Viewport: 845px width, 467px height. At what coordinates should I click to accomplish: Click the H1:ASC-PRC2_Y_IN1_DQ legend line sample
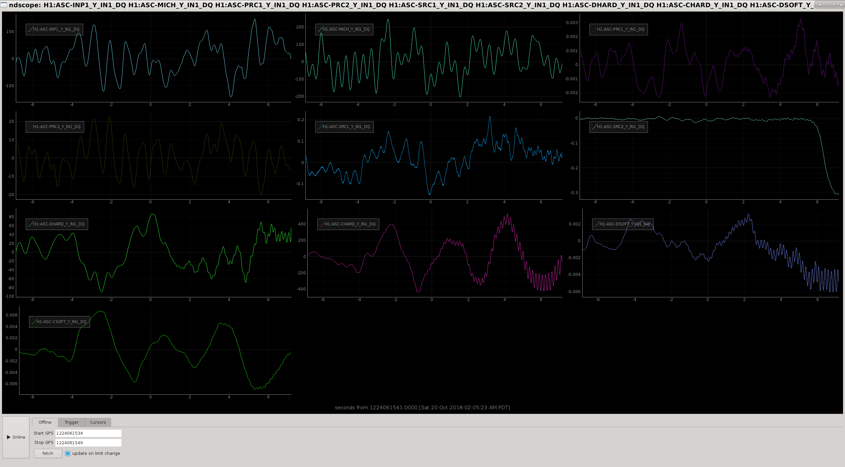(x=30, y=127)
